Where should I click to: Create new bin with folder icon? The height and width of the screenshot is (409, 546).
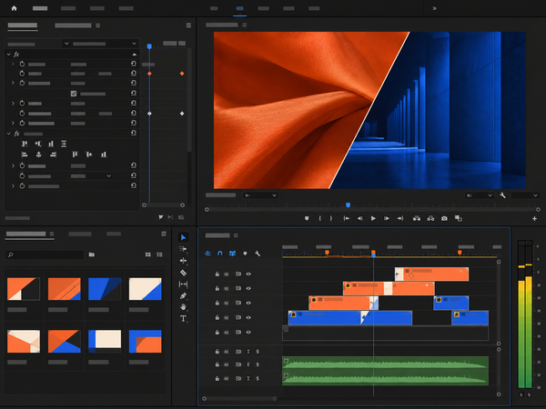92,254
